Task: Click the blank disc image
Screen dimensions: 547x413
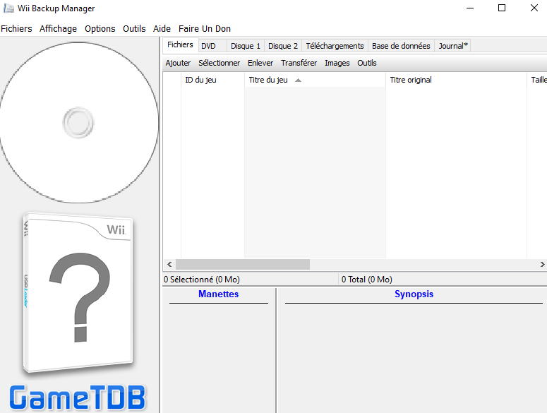Action: point(78,122)
